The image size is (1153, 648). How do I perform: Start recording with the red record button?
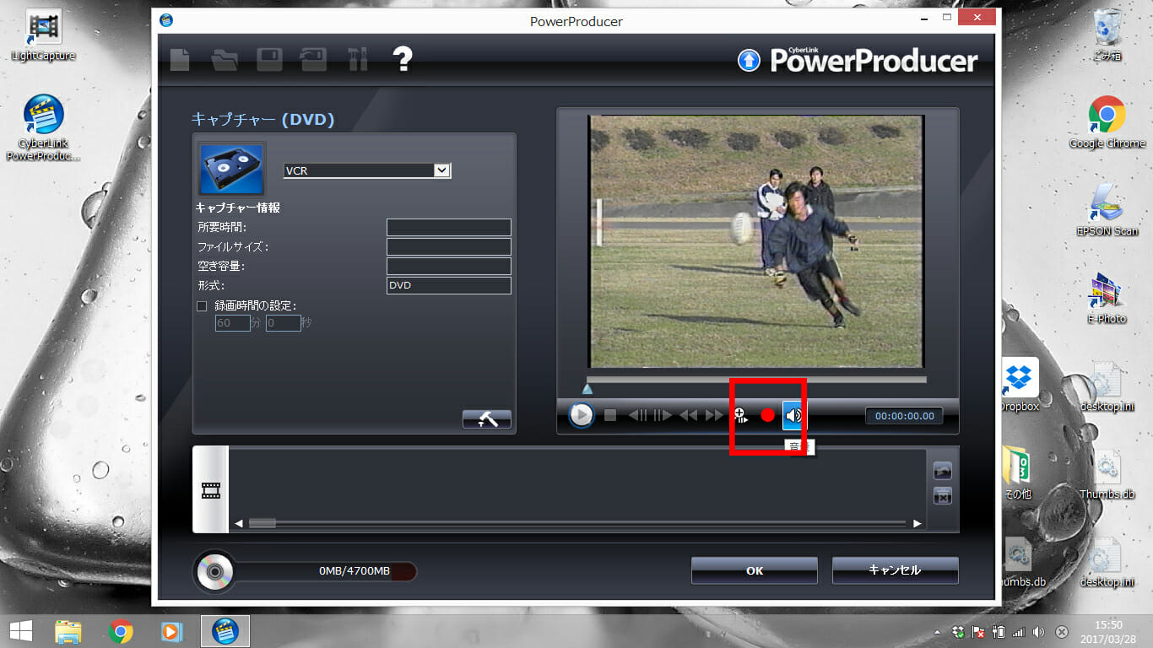[x=767, y=415]
